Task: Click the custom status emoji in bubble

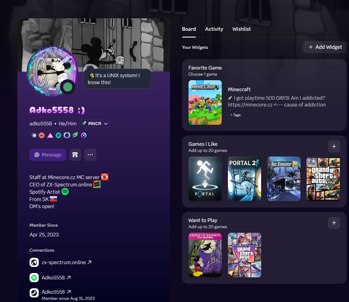Action: click(91, 76)
